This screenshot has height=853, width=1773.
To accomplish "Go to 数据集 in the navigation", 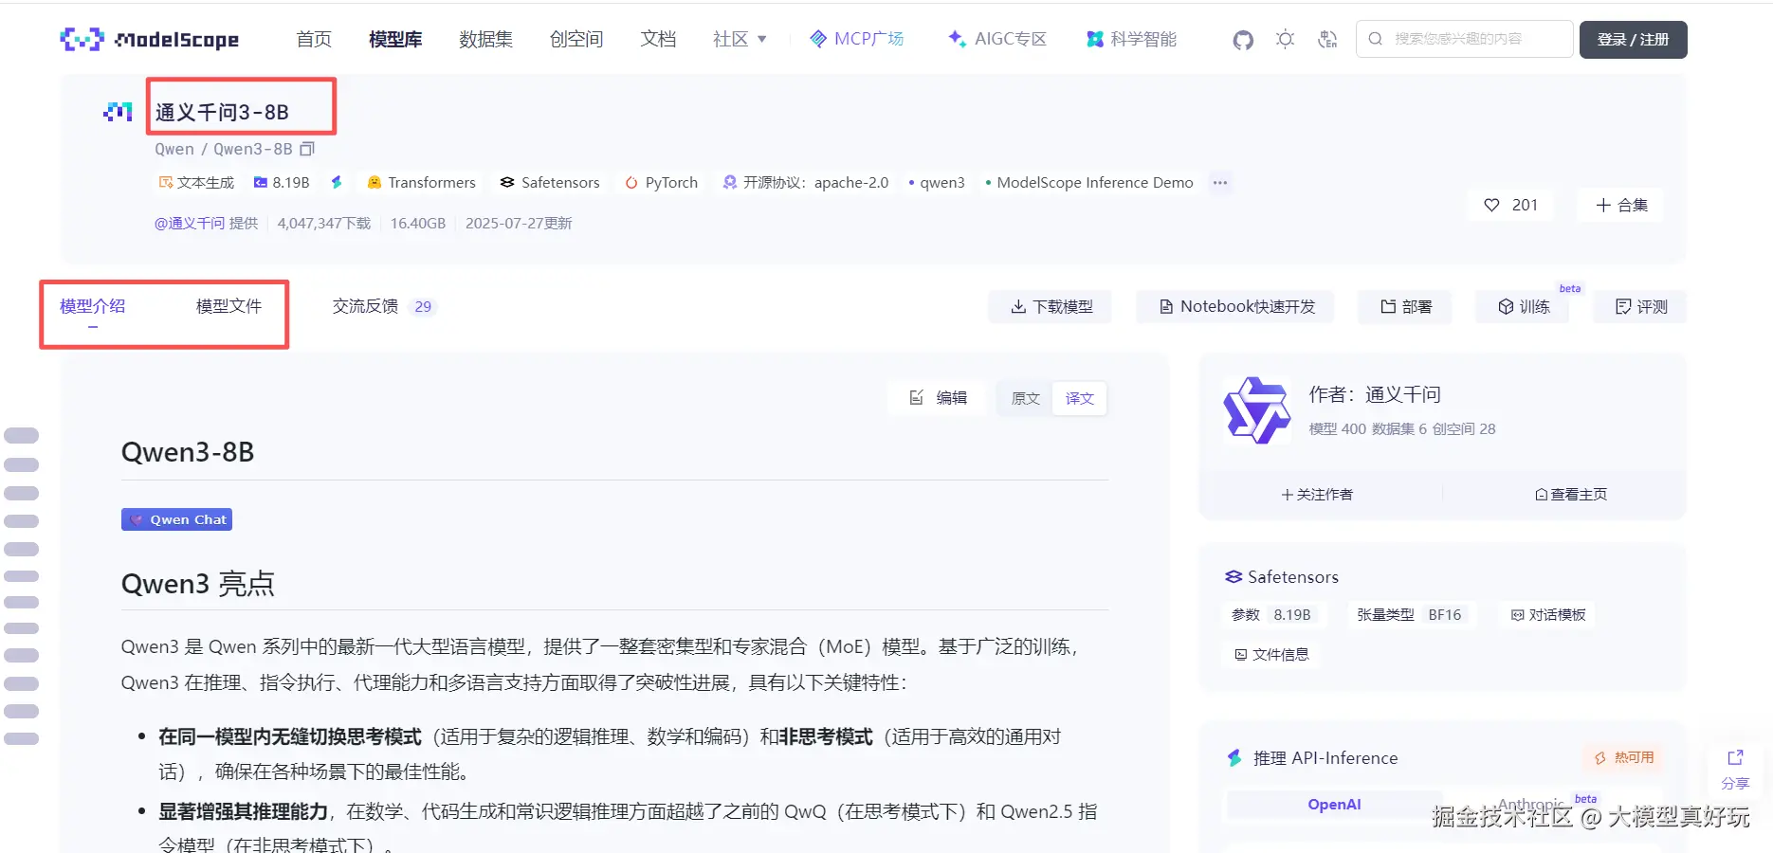I will point(485,39).
